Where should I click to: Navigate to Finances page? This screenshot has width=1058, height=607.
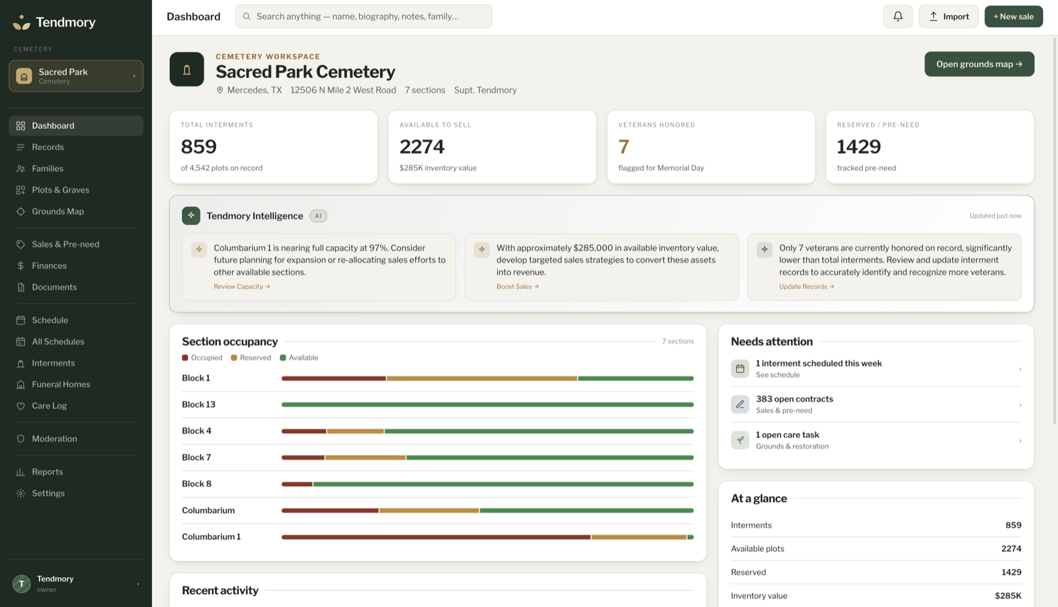pyautogui.click(x=76, y=266)
